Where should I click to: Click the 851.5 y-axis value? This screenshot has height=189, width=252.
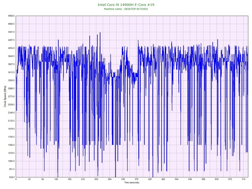pyautogui.click(x=12, y=169)
